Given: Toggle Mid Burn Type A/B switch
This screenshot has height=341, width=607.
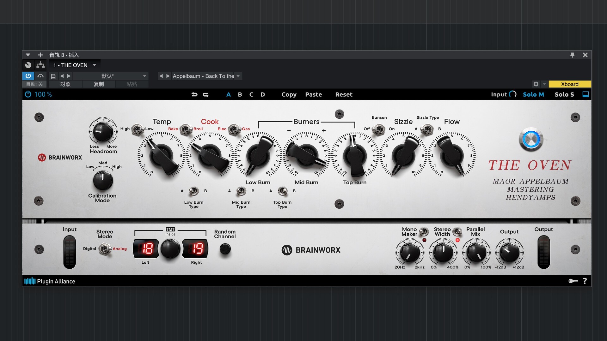Looking at the screenshot, I should pos(241,191).
